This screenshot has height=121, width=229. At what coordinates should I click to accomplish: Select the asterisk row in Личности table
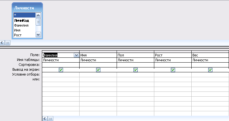coord(24,15)
